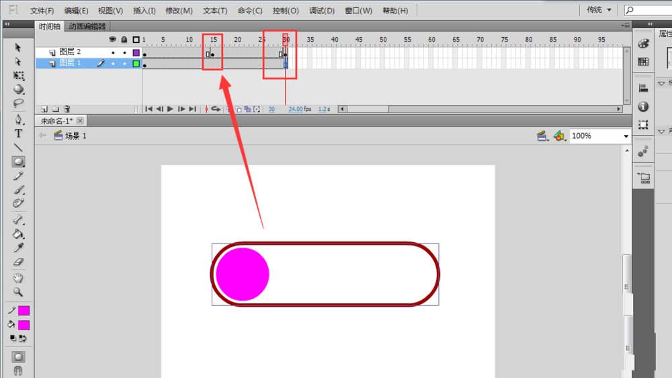Select the Text tool
The height and width of the screenshot is (378, 672).
18,133
